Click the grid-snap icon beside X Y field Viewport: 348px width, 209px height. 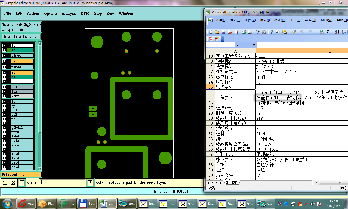click(21, 183)
